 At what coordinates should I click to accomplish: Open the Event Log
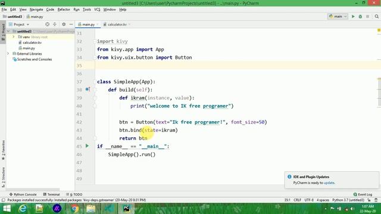(363, 194)
